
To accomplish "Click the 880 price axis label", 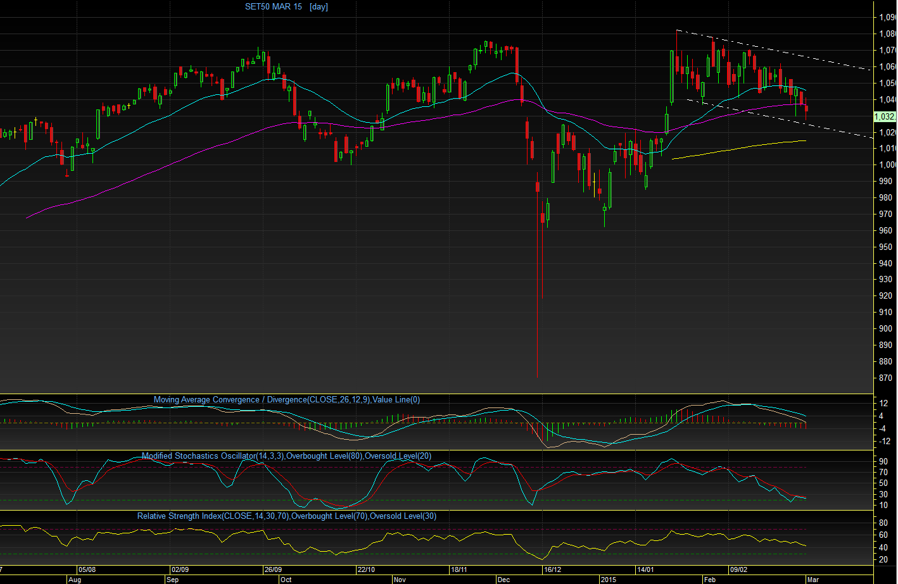I will [x=885, y=362].
